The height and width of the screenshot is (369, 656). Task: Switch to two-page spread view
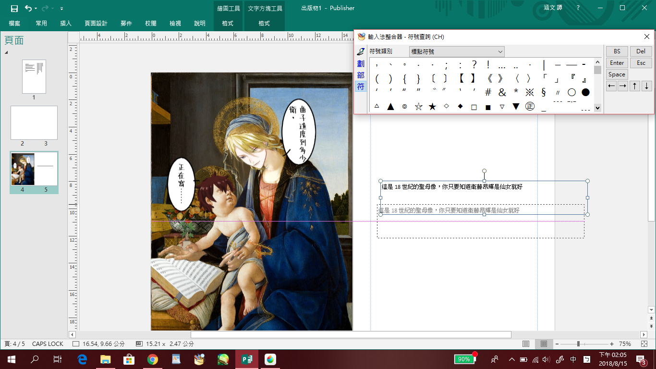(x=544, y=344)
